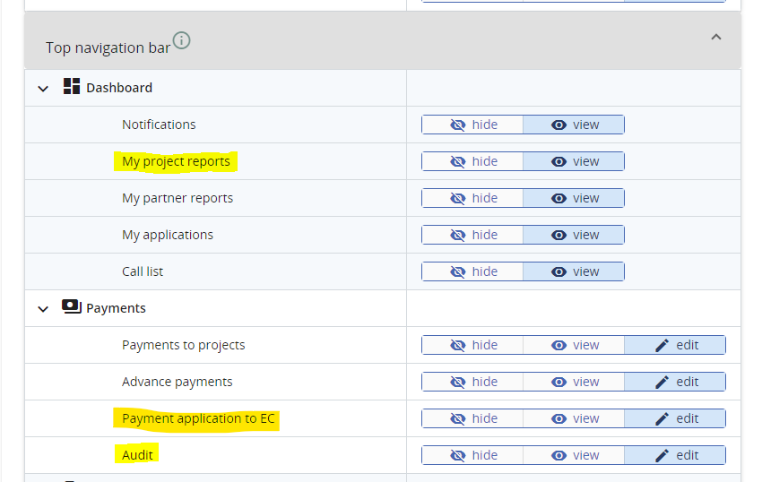
Task: Click the Audit row label
Action: click(138, 455)
